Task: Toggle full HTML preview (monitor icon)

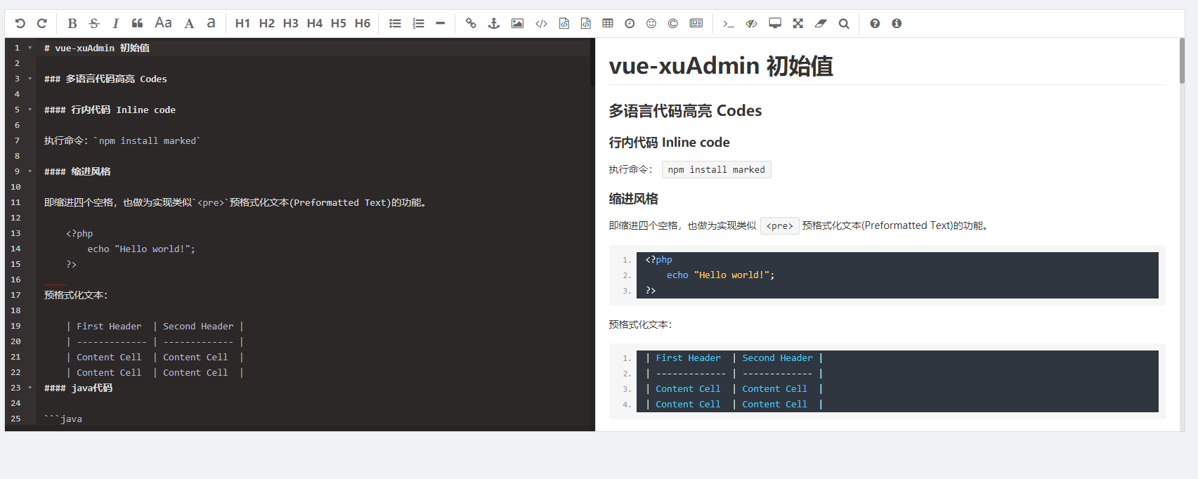Action: coord(775,23)
